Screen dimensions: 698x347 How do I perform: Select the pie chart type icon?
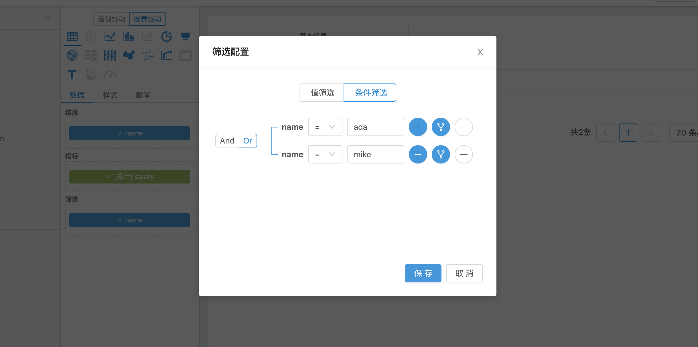click(166, 37)
